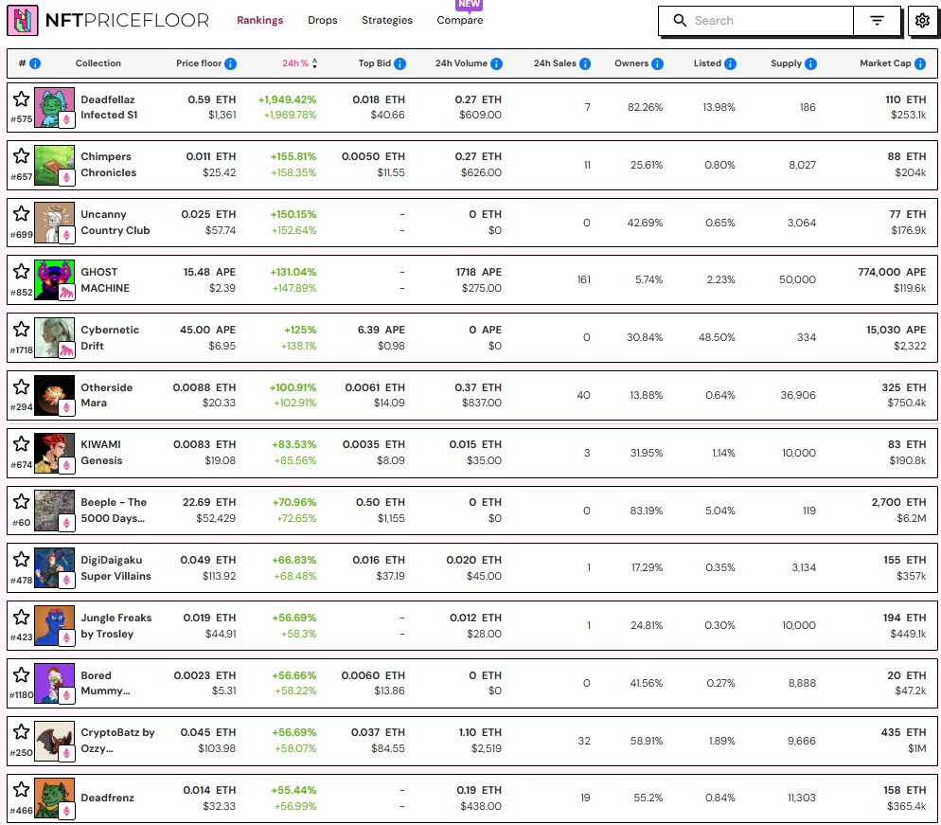
Task: Open CryptoBatz by Ozzy collection link
Action: tap(117, 741)
